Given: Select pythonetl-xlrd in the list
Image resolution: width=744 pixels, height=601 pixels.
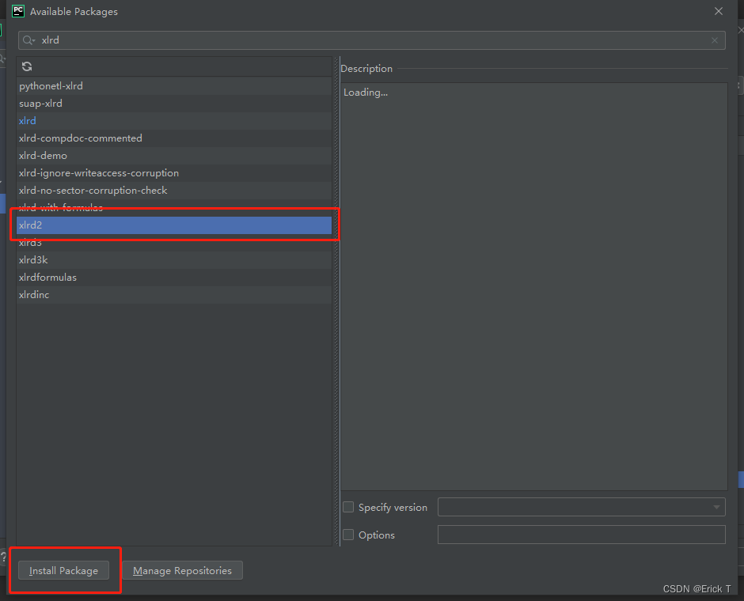Looking at the screenshot, I should (x=173, y=85).
